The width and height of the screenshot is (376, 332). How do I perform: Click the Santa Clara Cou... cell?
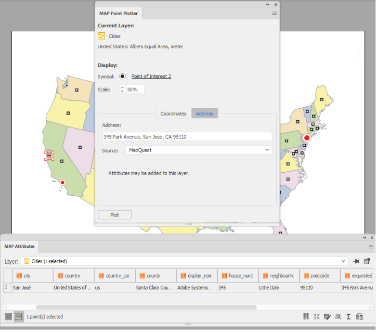coord(156,287)
